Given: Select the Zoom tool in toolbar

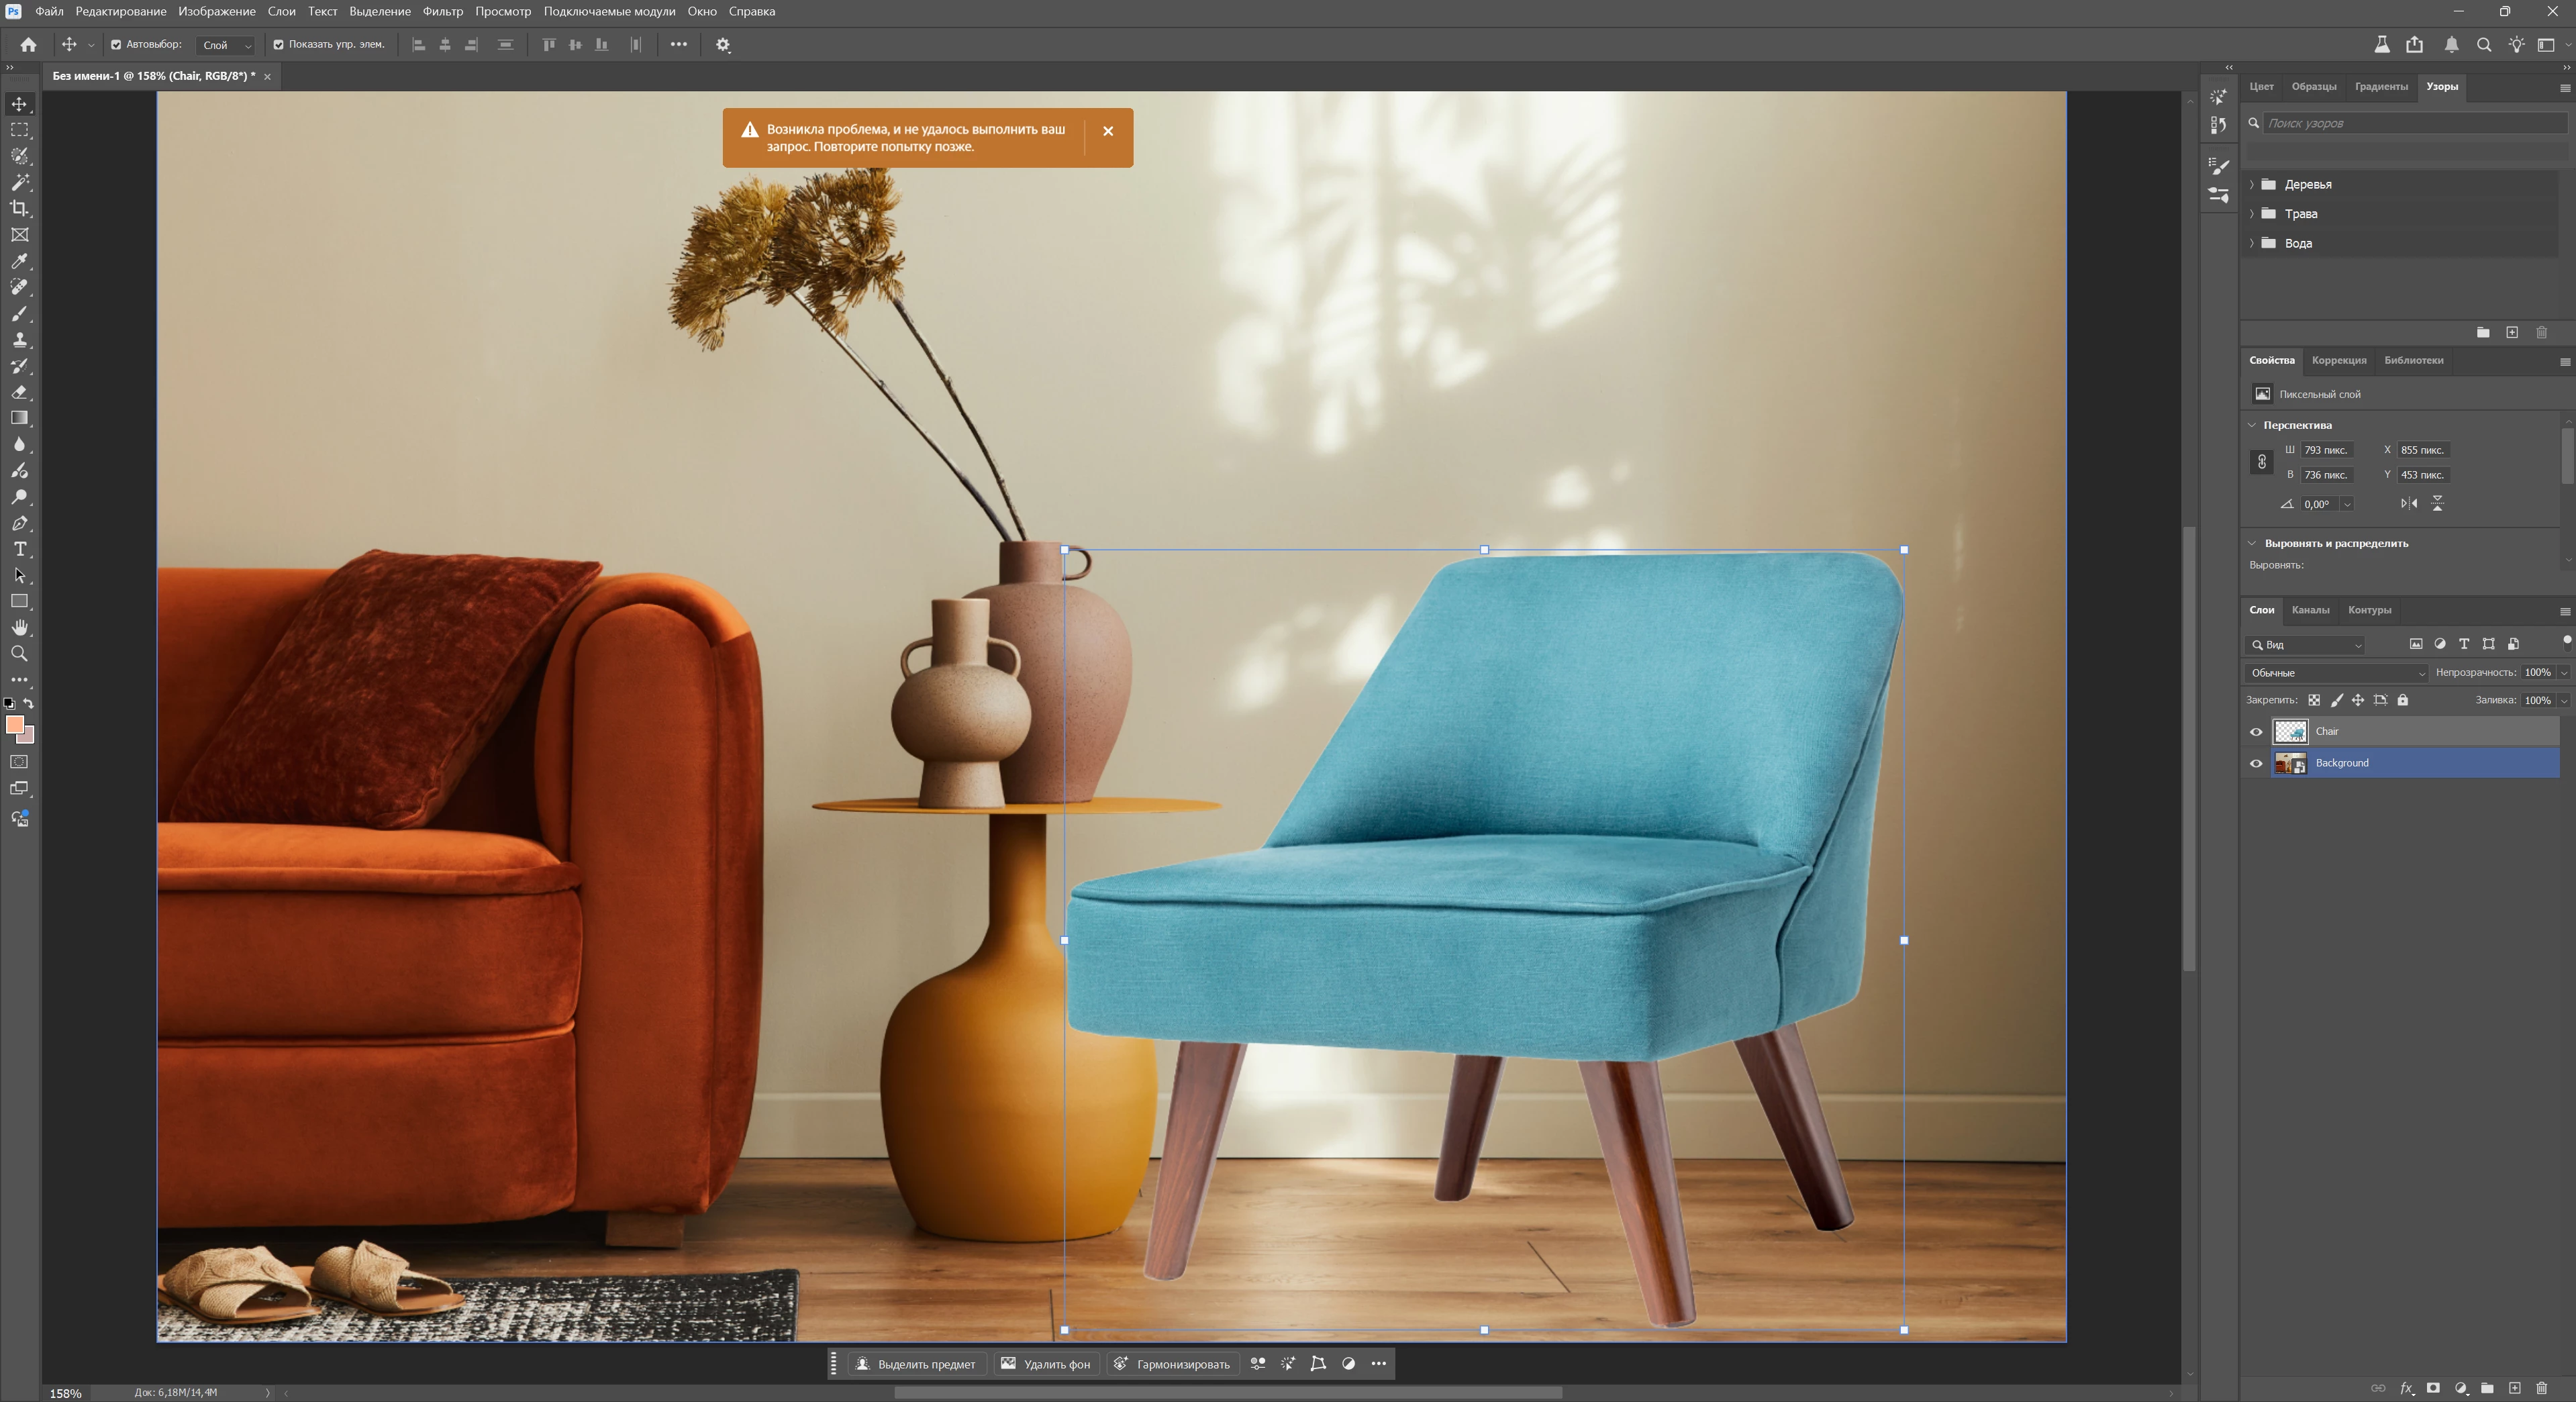Looking at the screenshot, I should point(19,653).
